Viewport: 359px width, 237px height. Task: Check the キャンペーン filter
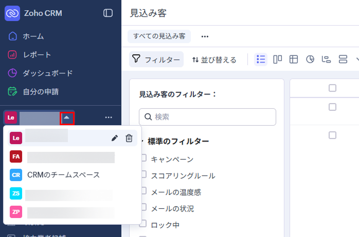(143, 158)
